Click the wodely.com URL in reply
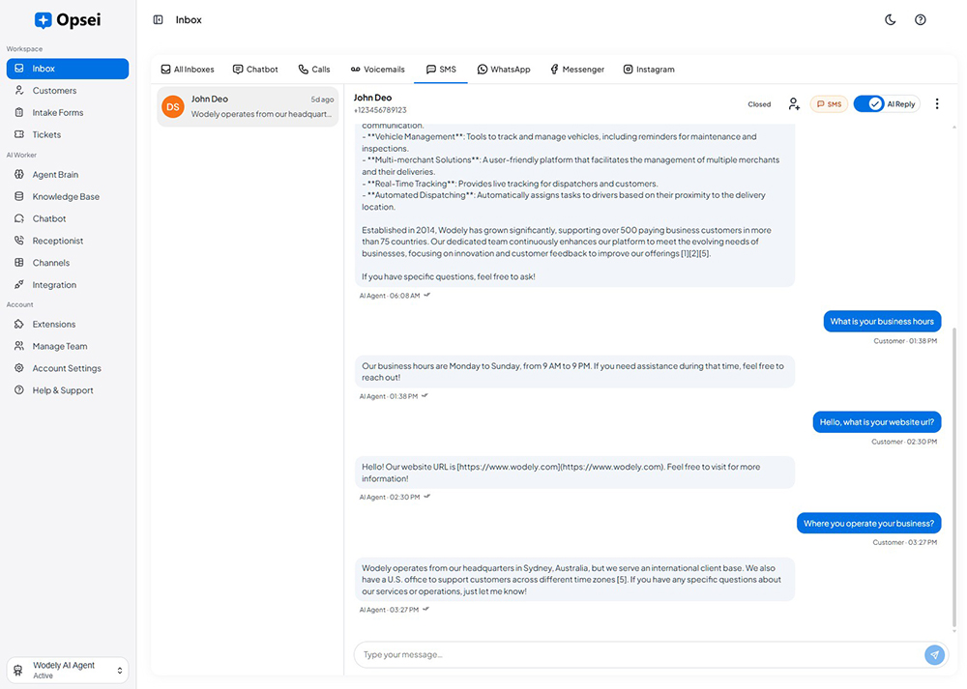967x689 pixels. pyautogui.click(x=561, y=467)
